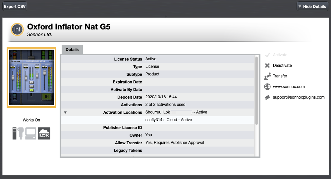Click the iLok Cloud icon
The width and height of the screenshot is (331, 179).
coord(44,133)
